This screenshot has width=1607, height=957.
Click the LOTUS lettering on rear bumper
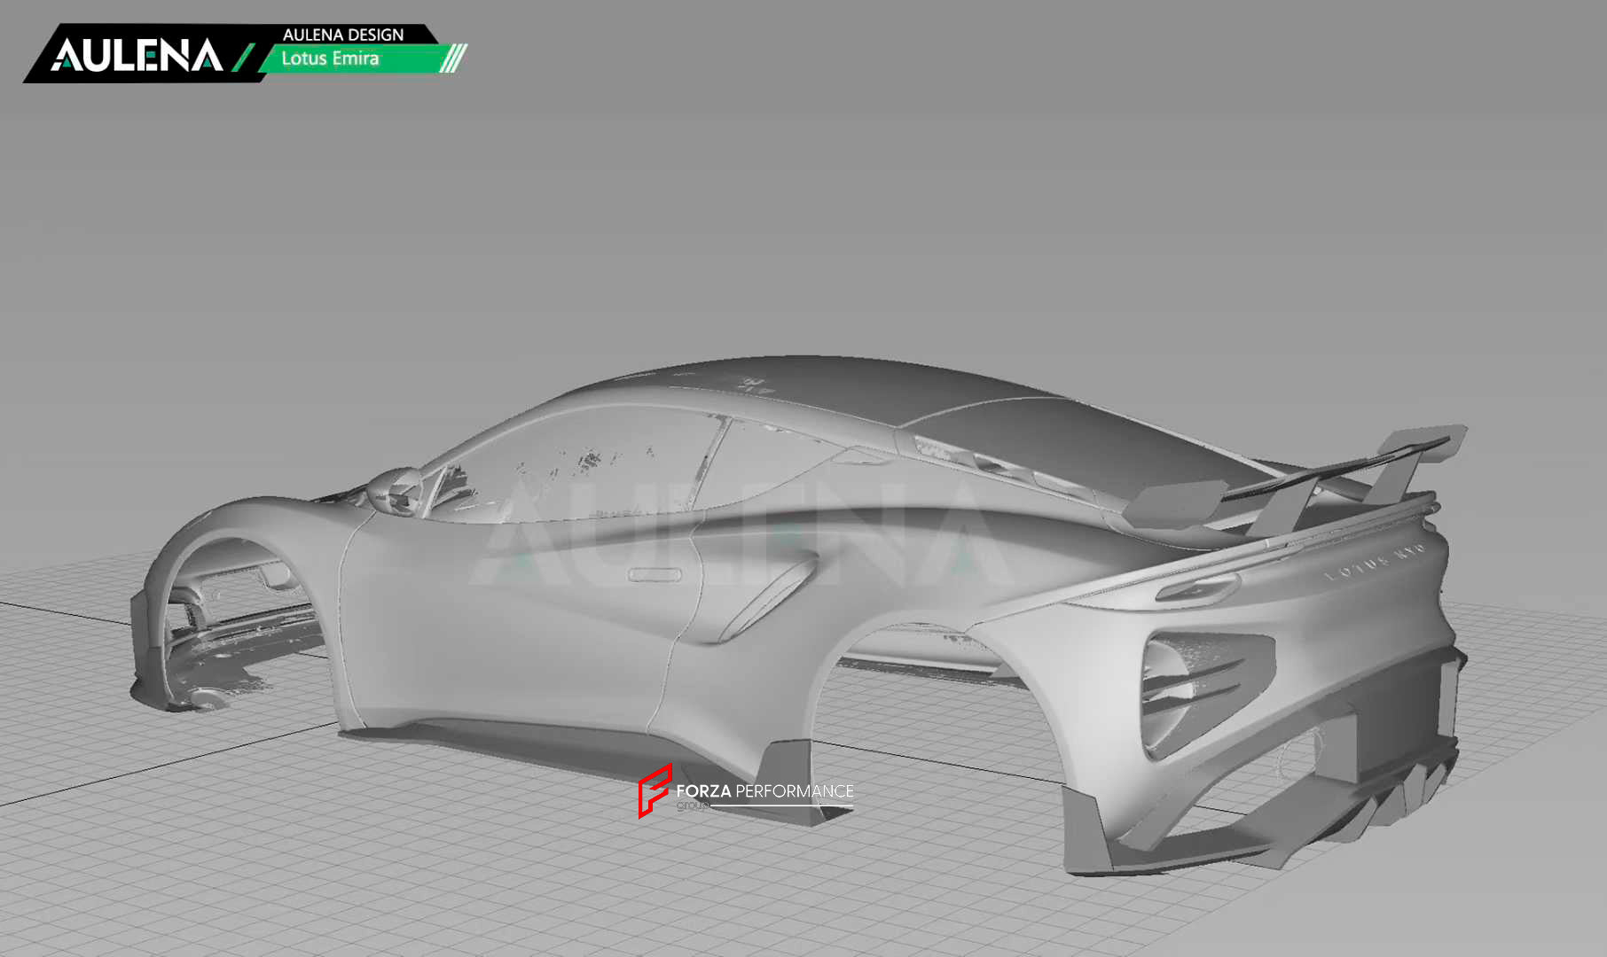coord(1374,563)
